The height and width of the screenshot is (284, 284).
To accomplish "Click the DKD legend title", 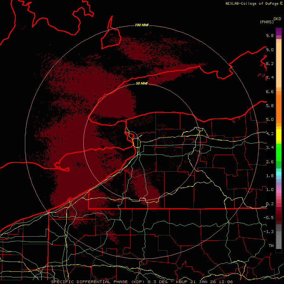I will coord(277,19).
